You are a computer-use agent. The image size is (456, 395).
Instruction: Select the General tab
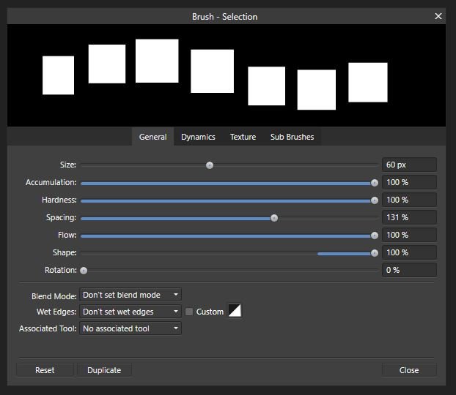[152, 137]
